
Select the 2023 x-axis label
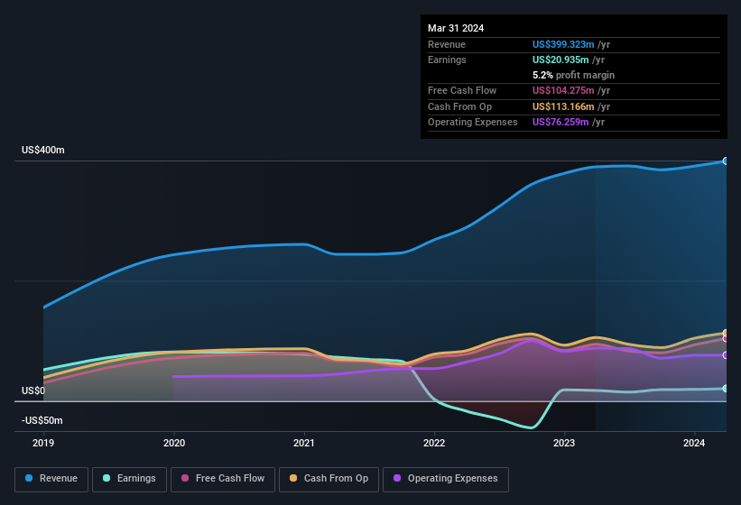(564, 443)
